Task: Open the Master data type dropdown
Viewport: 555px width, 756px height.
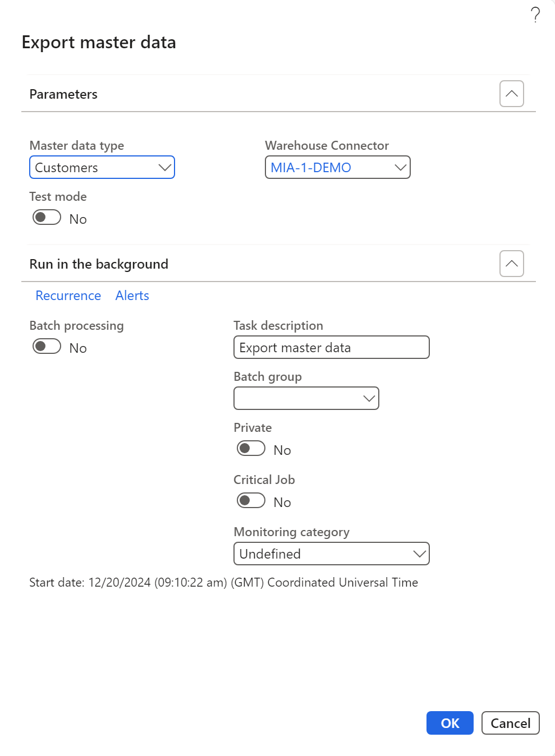Action: coord(164,168)
